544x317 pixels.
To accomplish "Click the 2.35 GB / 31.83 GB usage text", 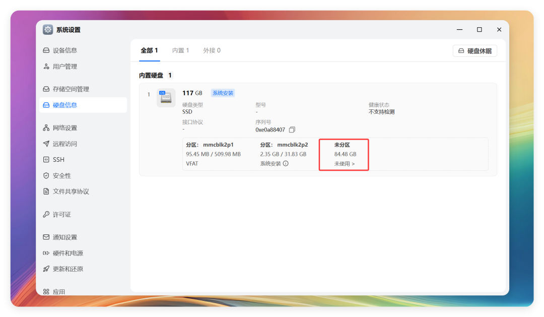I will 283,154.
